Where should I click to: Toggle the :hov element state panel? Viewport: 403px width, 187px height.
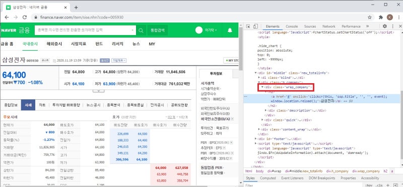(368, 185)
